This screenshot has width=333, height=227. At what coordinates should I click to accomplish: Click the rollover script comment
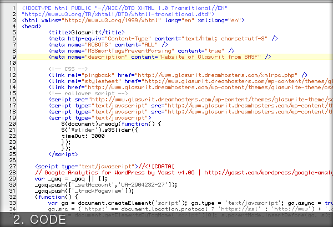88,94
